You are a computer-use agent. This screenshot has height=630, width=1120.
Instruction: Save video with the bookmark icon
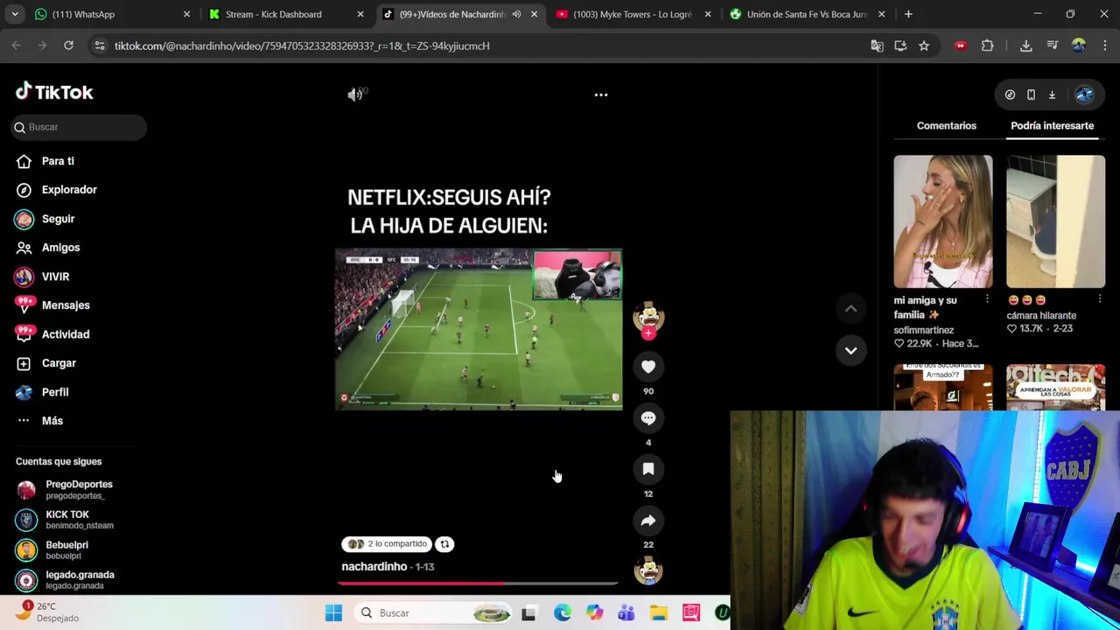point(648,469)
